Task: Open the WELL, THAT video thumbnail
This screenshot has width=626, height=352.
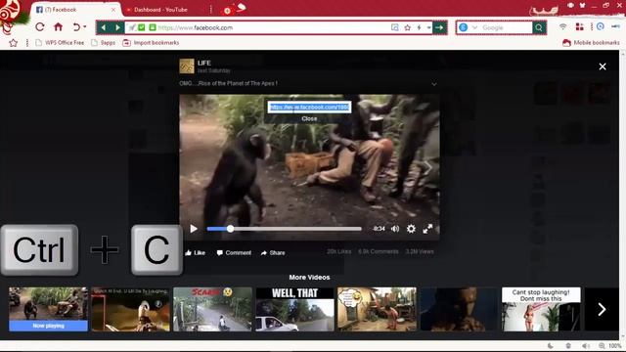Action: point(294,309)
